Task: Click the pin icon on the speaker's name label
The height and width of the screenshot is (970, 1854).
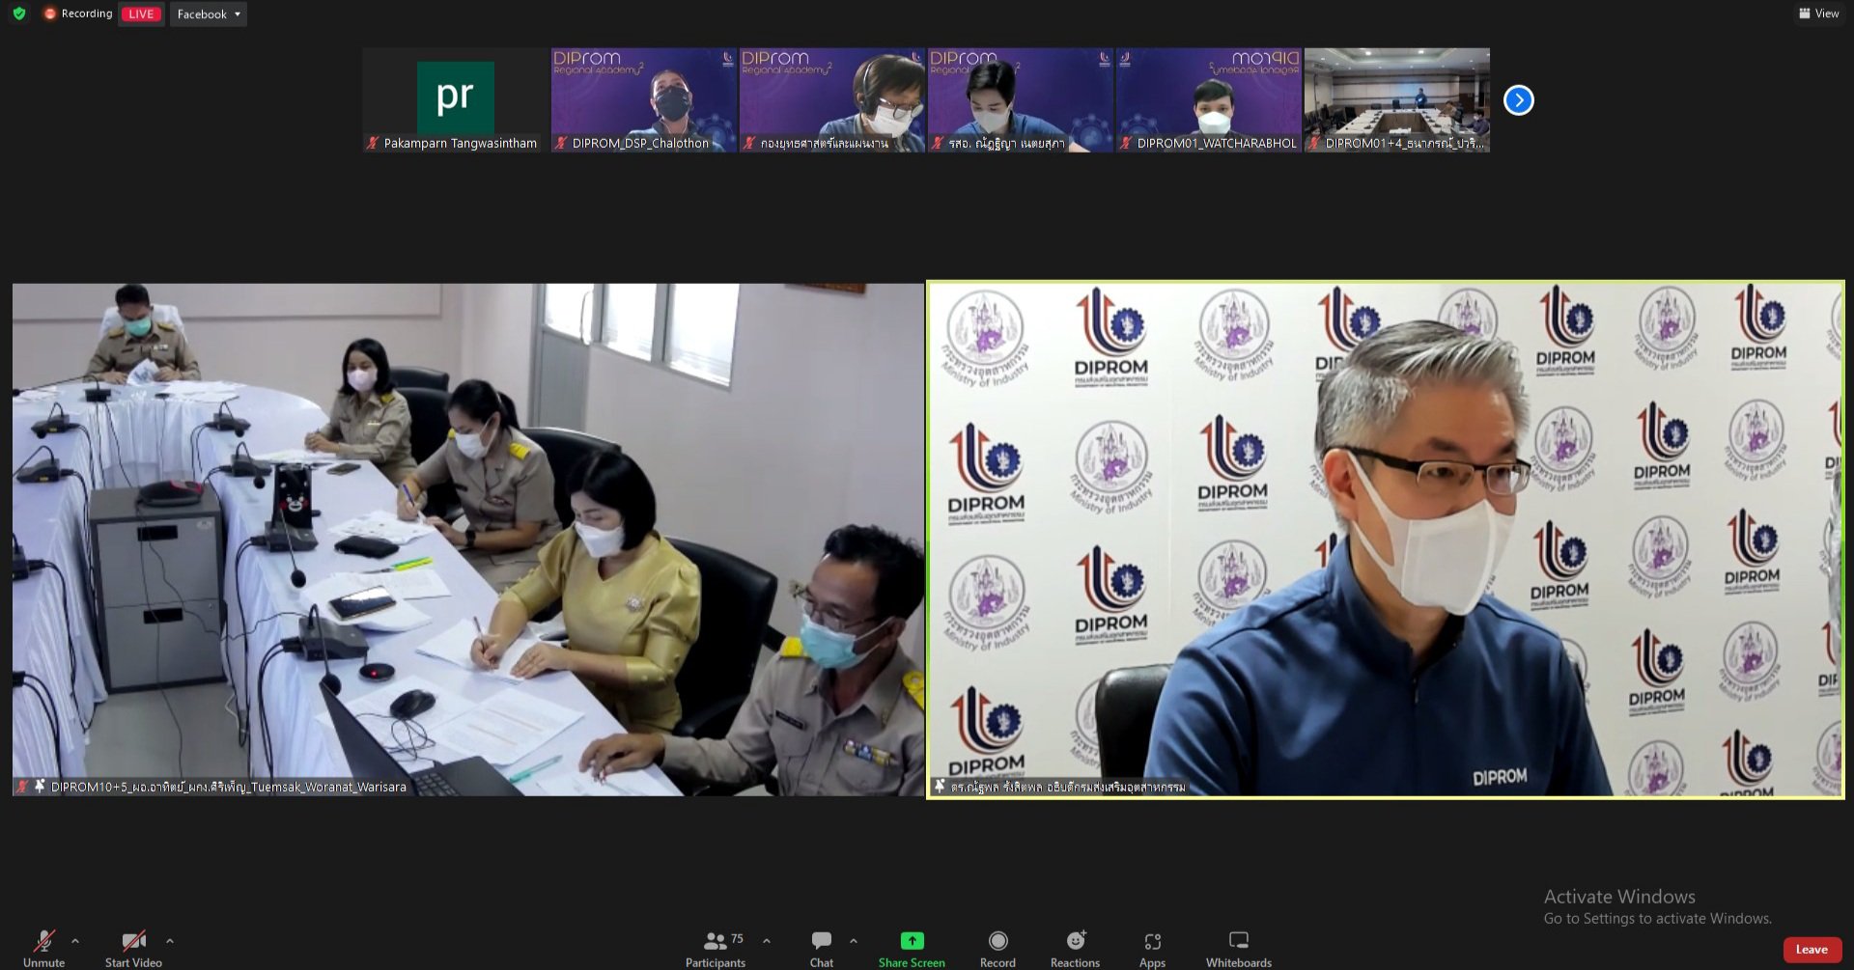Action: [940, 786]
